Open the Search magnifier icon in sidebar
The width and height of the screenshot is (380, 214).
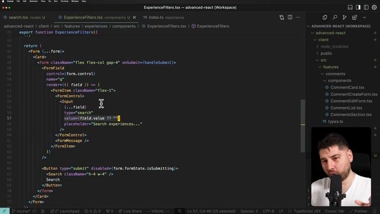pyautogui.click(x=335, y=17)
